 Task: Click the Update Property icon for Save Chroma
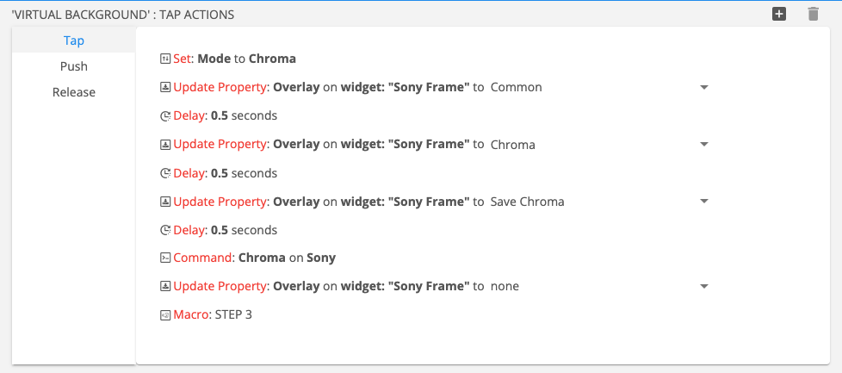[x=165, y=202]
